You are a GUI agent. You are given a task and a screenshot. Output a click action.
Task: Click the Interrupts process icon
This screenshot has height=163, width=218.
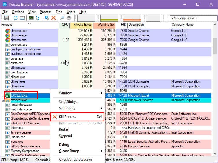(x=8, y=128)
